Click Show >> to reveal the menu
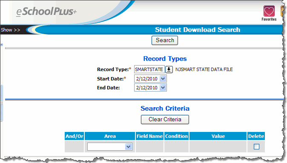 (x=11, y=30)
